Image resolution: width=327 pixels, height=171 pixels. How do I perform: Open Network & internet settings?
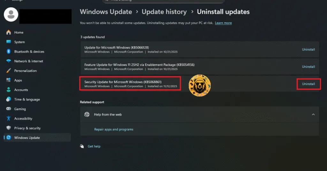[x=28, y=61]
